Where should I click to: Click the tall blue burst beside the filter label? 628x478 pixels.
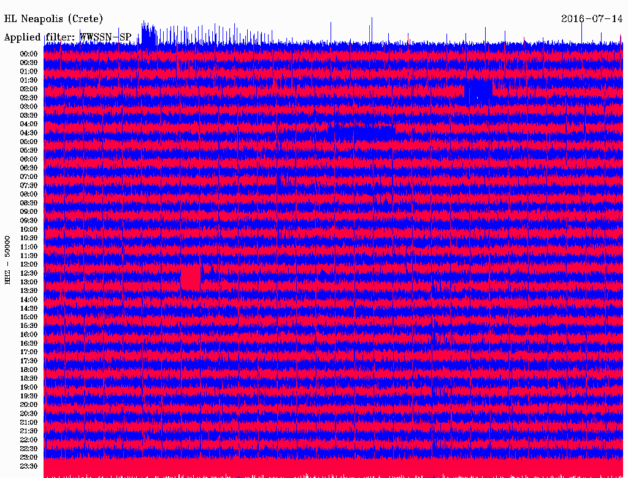pos(148,36)
